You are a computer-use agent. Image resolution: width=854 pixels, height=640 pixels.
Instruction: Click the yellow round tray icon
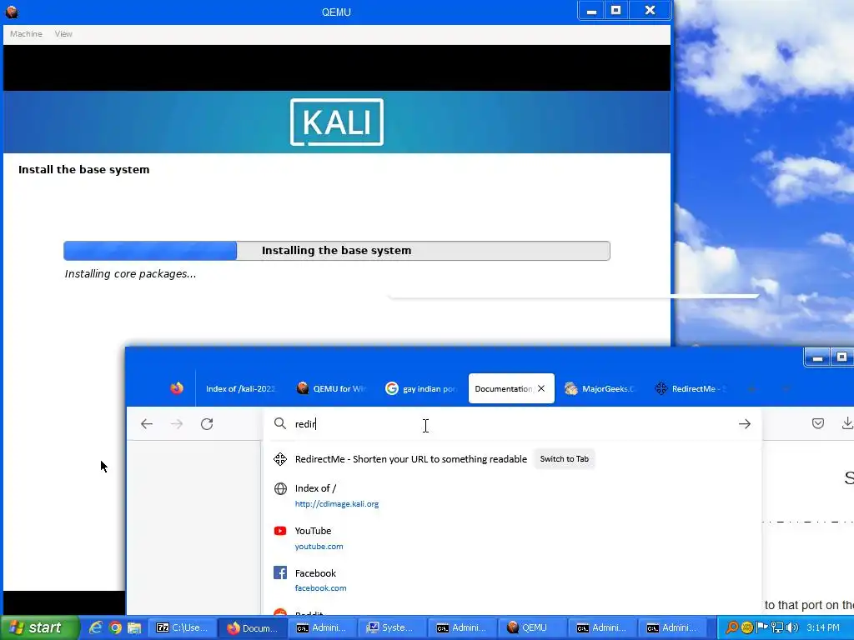(746, 627)
